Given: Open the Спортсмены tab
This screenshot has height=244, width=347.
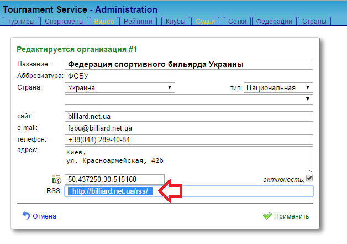Looking at the screenshot, I should (65, 22).
